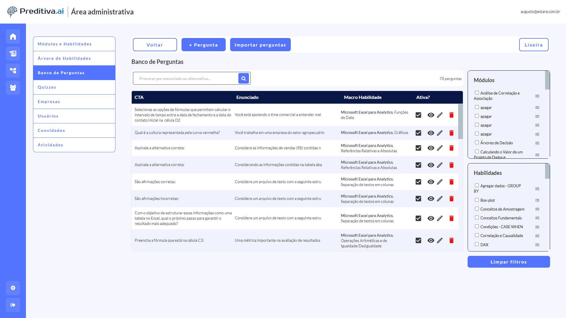The image size is (566, 318).
Task: Check the 'Condições - CASE WHEN' skill filter
Action: click(477, 226)
